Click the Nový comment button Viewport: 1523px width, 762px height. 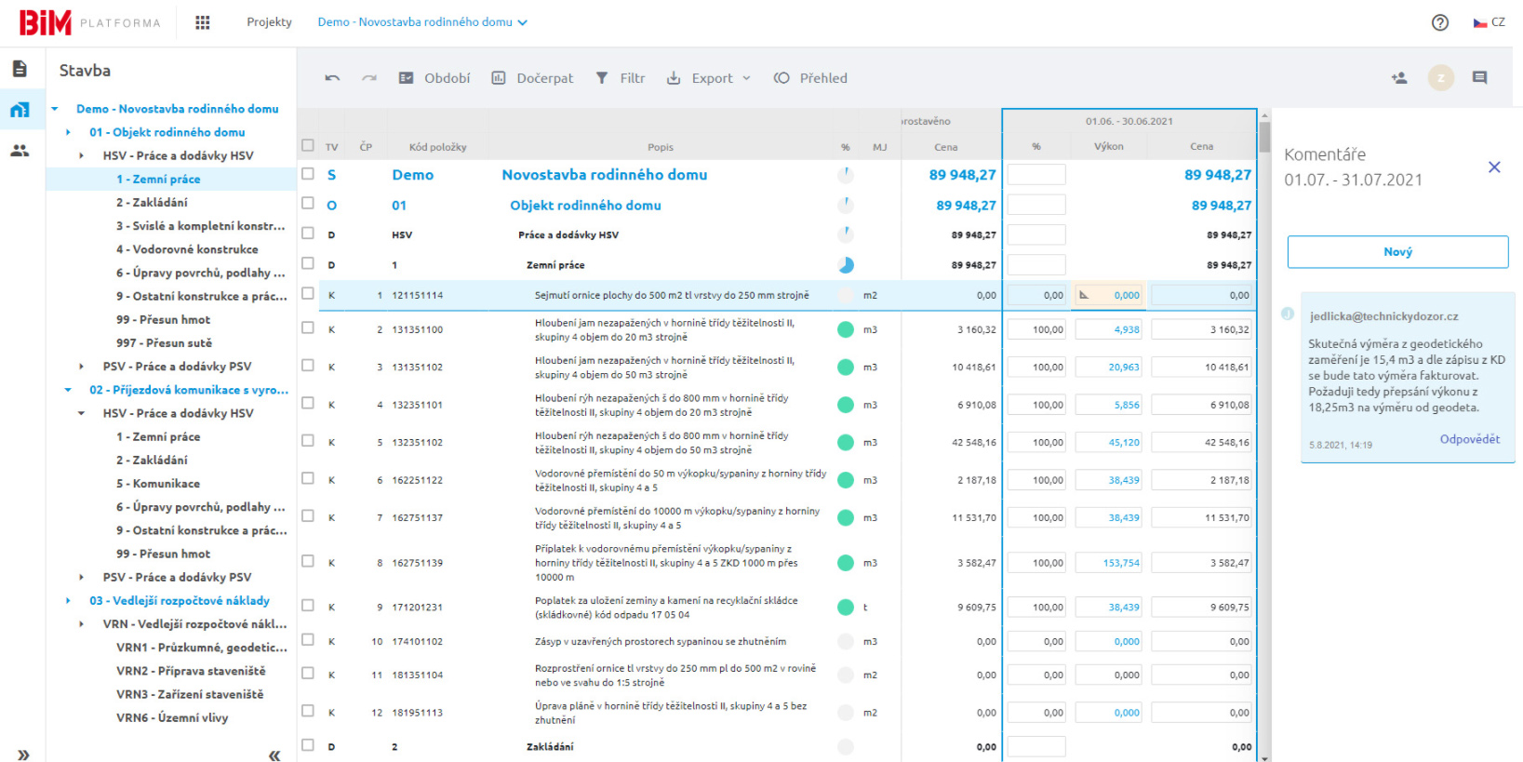tap(1397, 252)
